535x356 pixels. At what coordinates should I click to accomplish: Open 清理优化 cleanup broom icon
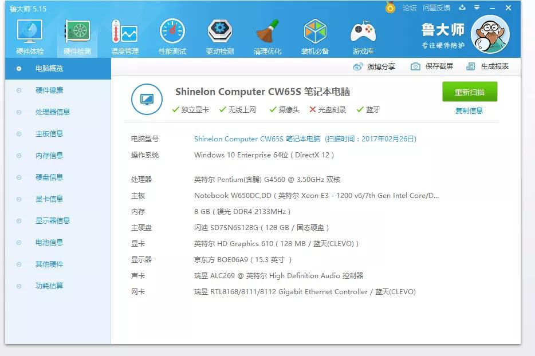tap(267, 37)
